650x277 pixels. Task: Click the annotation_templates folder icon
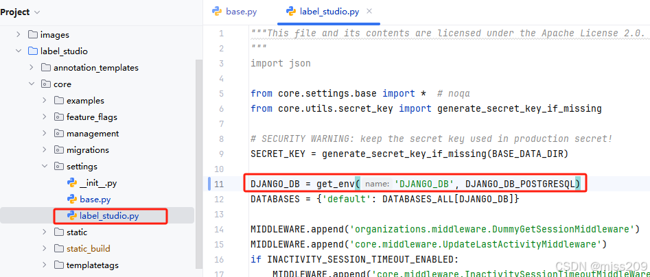(x=45, y=67)
